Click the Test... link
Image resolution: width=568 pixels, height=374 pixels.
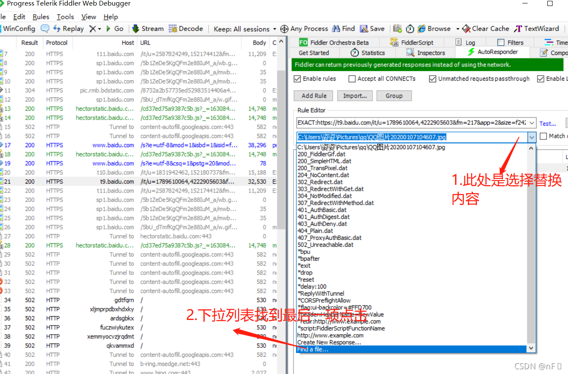click(548, 124)
